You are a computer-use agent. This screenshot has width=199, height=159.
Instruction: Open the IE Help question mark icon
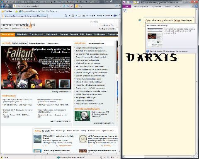tap(114, 16)
